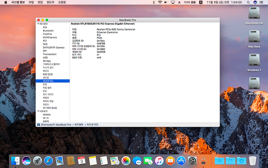Open the 윈도우 menu
This screenshot has height=168, width=268.
[x=50, y=2]
